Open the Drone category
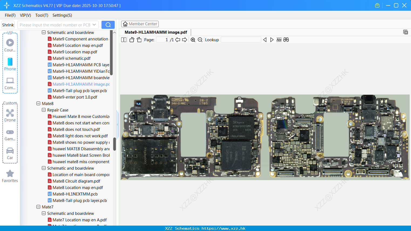 (10, 115)
